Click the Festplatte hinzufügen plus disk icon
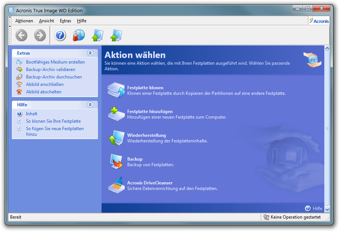Viewport: 340px width, 232px height. 116,114
